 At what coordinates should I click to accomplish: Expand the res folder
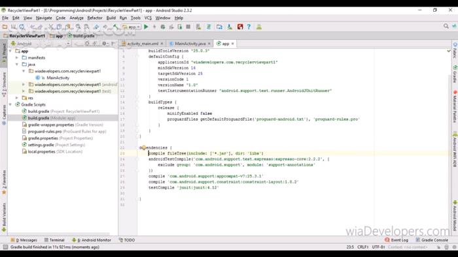(17, 98)
